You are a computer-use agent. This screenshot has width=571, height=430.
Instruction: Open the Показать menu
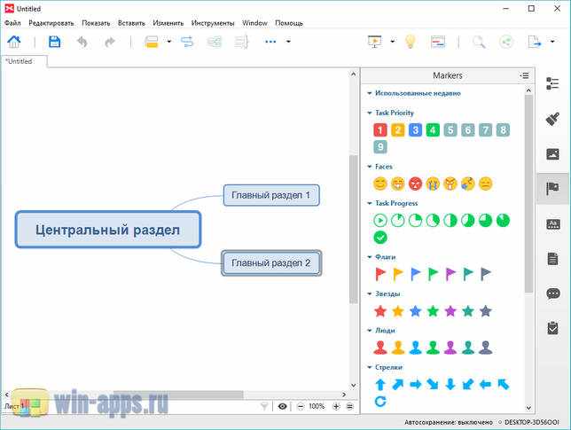click(x=96, y=23)
